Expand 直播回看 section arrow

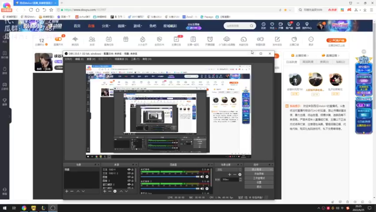pos(338,56)
